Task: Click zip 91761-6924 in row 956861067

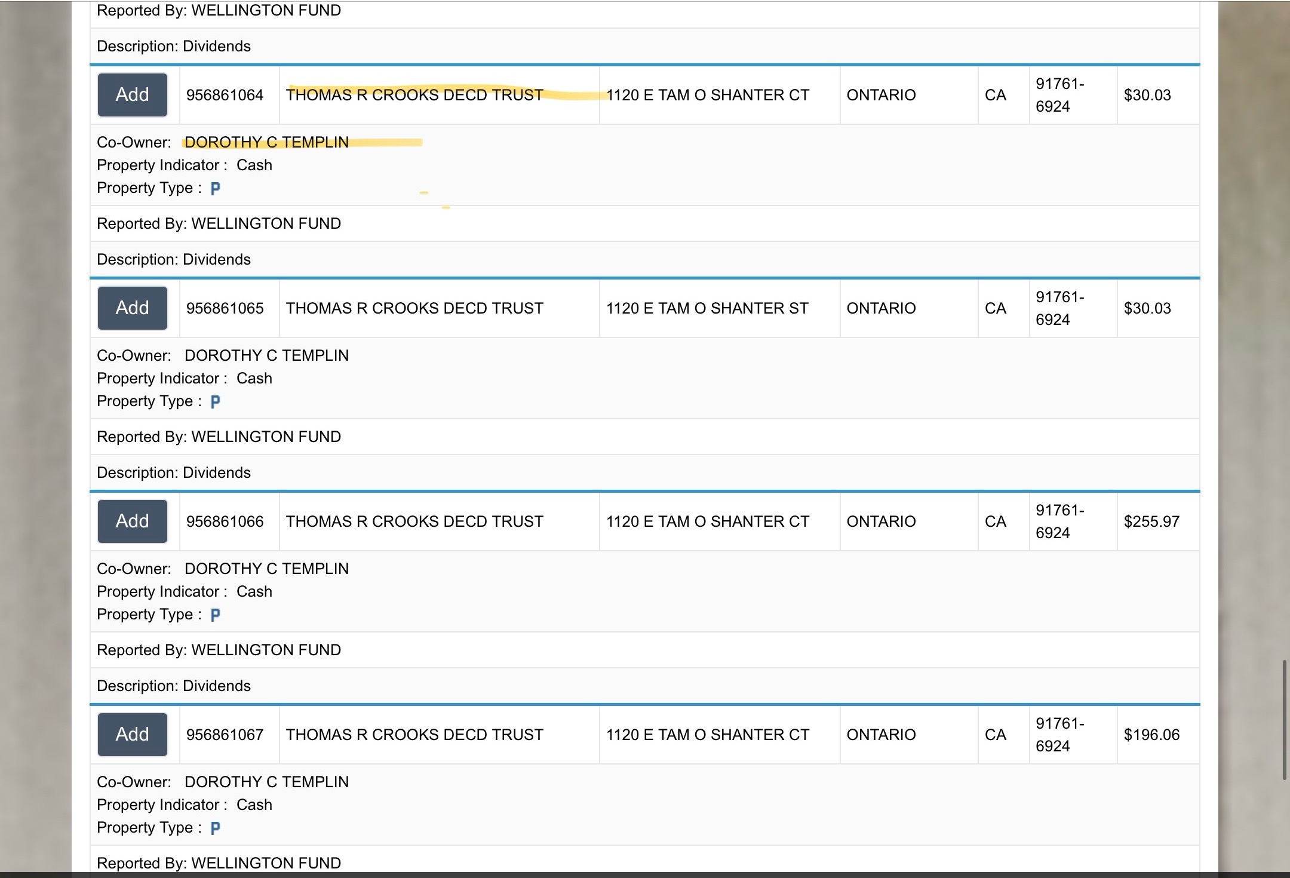Action: (1060, 735)
